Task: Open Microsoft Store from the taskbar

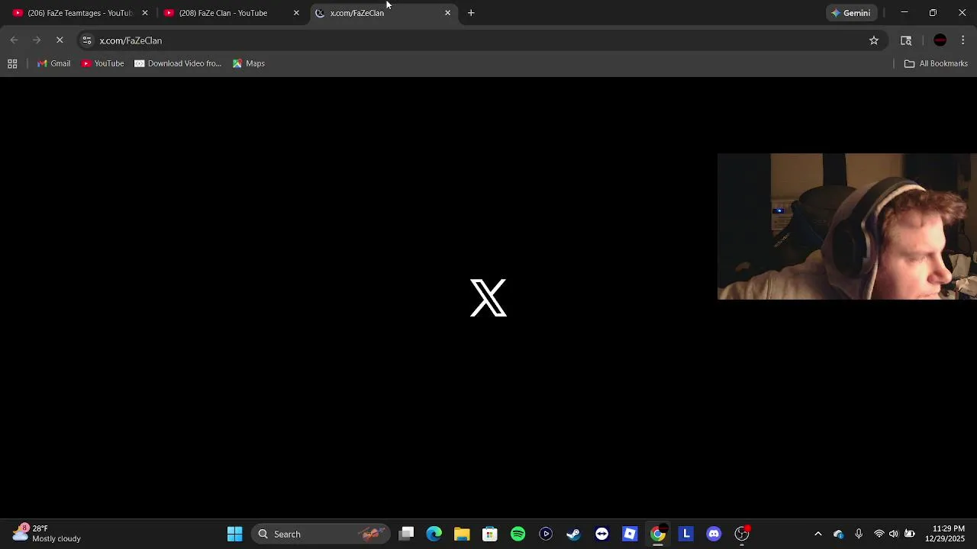Action: 490,534
